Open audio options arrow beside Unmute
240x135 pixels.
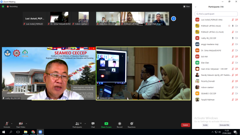[12, 123]
